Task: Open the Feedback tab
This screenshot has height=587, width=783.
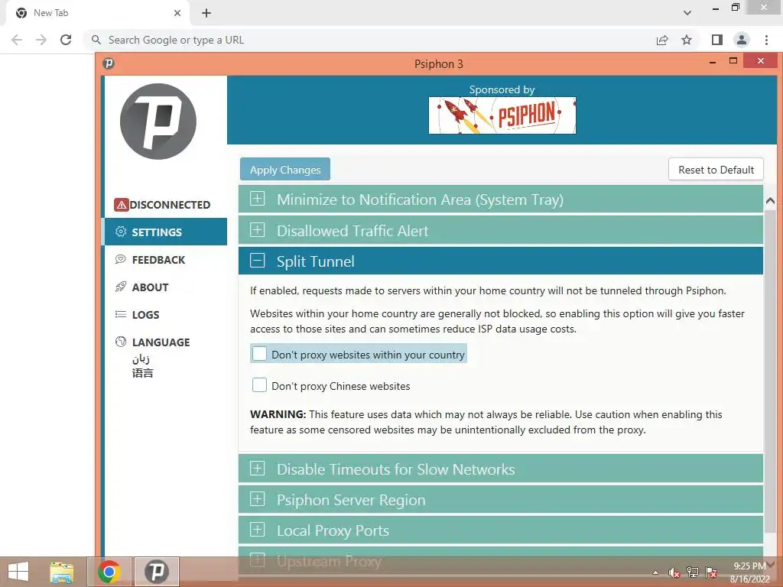Action: coord(165,260)
